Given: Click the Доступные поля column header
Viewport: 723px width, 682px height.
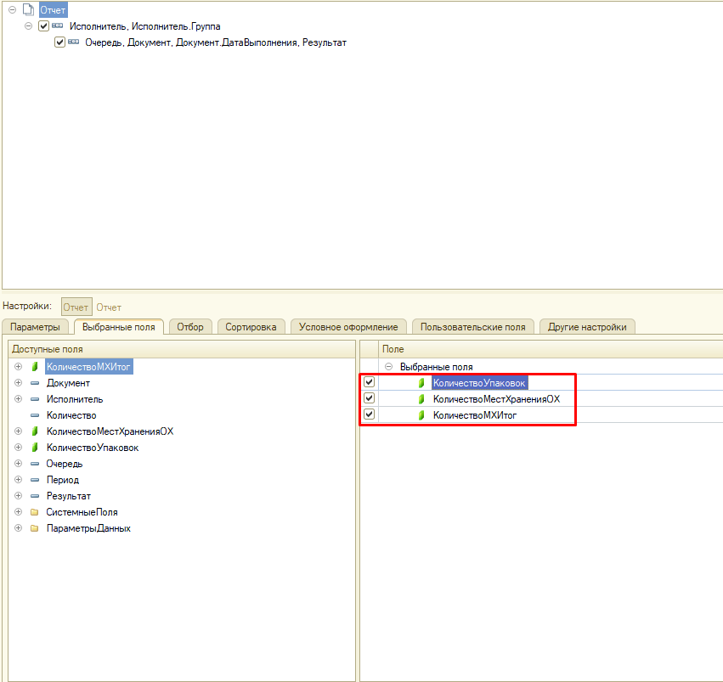Looking at the screenshot, I should click(182, 349).
